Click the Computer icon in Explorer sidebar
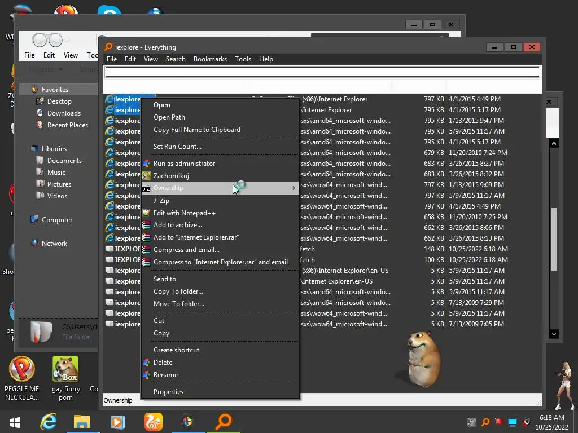The image size is (578, 433). tap(34, 219)
